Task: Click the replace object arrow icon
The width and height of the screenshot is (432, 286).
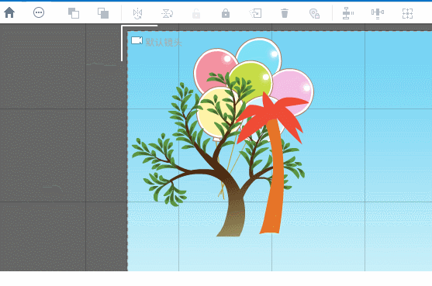Action: (255, 13)
